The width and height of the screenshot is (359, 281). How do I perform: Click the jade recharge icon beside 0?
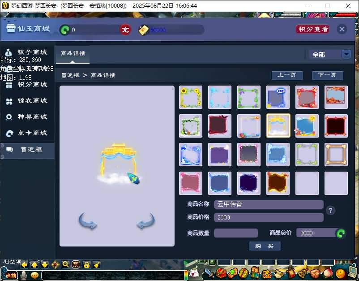[x=65, y=30]
